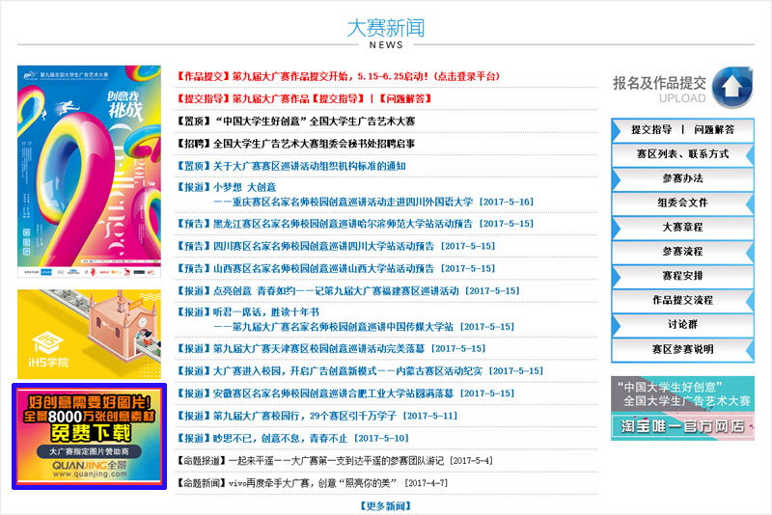This screenshot has width=772, height=515.
Task: Go to 参赛办法 sidebar item
Action: pyautogui.click(x=682, y=178)
